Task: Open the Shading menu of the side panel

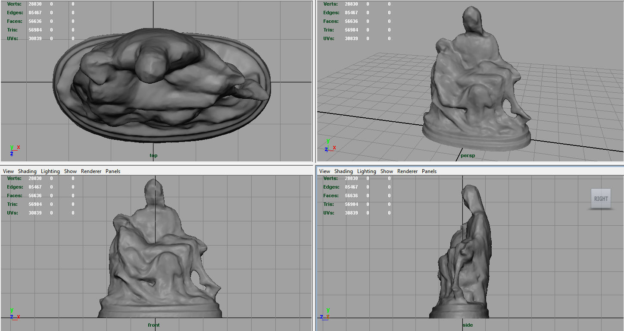Action: coord(343,171)
